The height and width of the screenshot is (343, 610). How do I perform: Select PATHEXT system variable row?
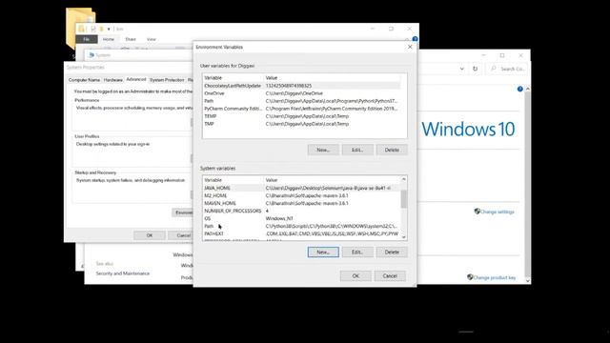(x=302, y=233)
